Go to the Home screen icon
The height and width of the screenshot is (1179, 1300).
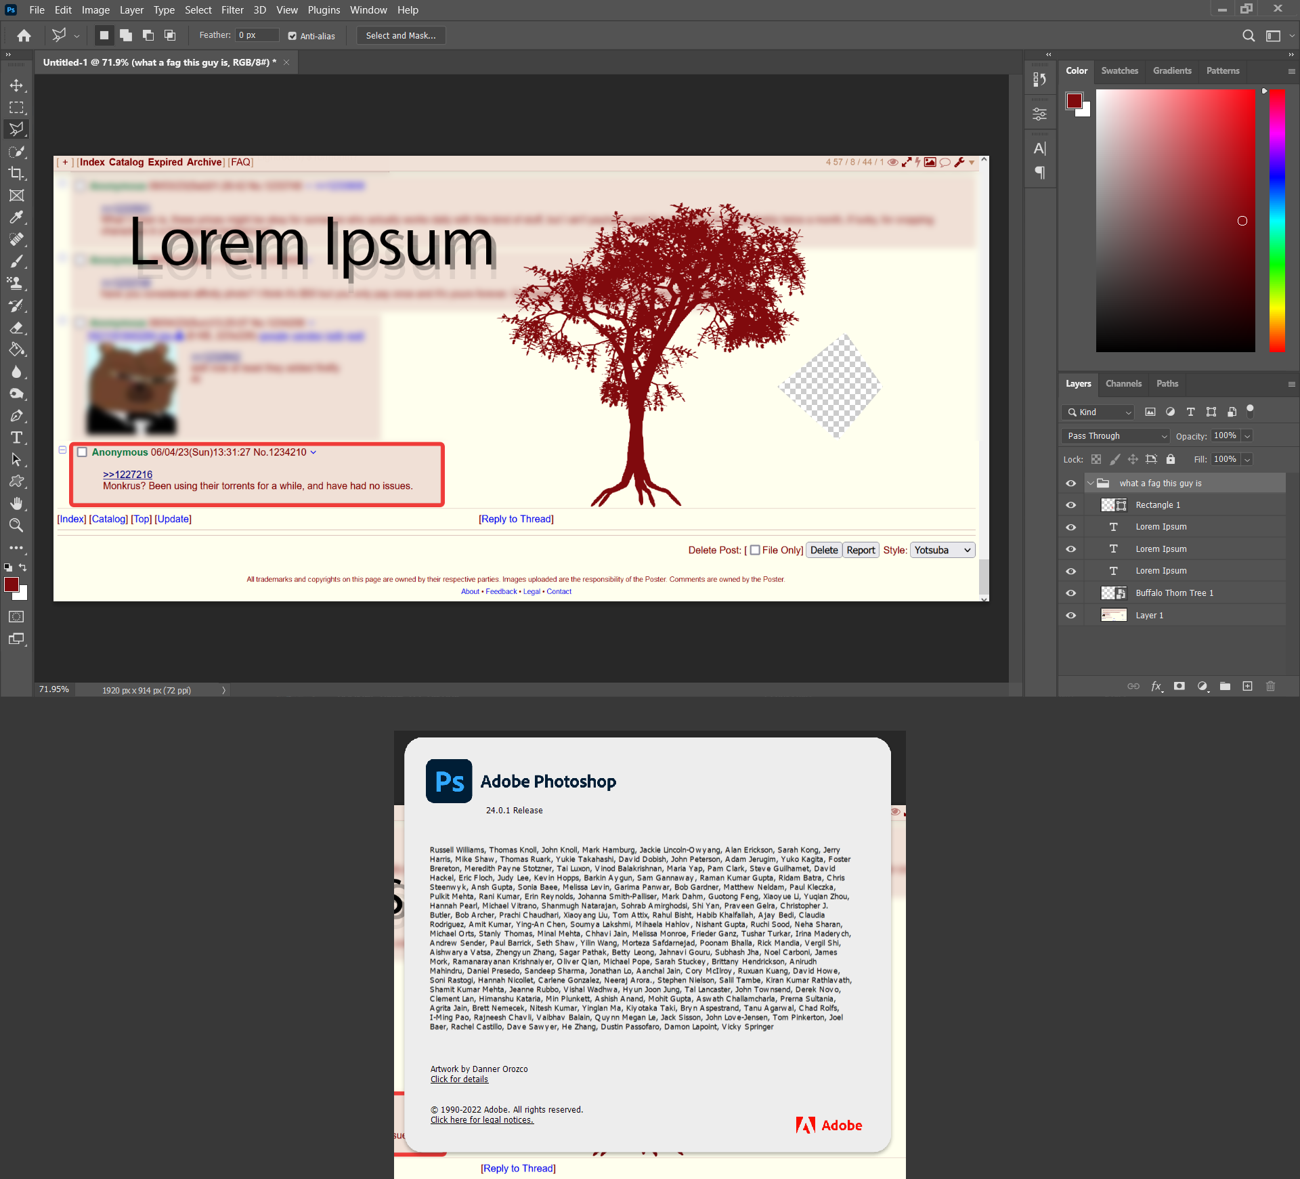[x=24, y=35]
